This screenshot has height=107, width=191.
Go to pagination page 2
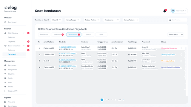(105, 100)
